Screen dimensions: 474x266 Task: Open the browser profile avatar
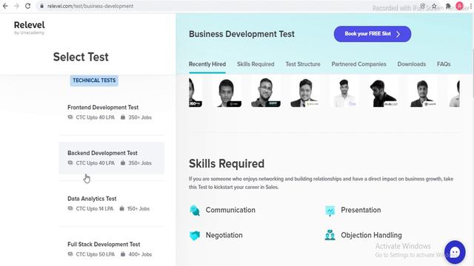tap(459, 6)
